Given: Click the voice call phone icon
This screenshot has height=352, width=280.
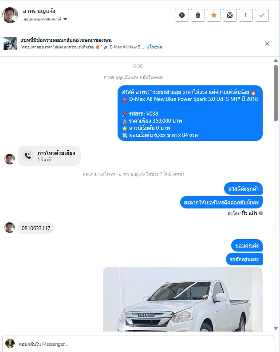Looking at the screenshot, I should coord(28,156).
